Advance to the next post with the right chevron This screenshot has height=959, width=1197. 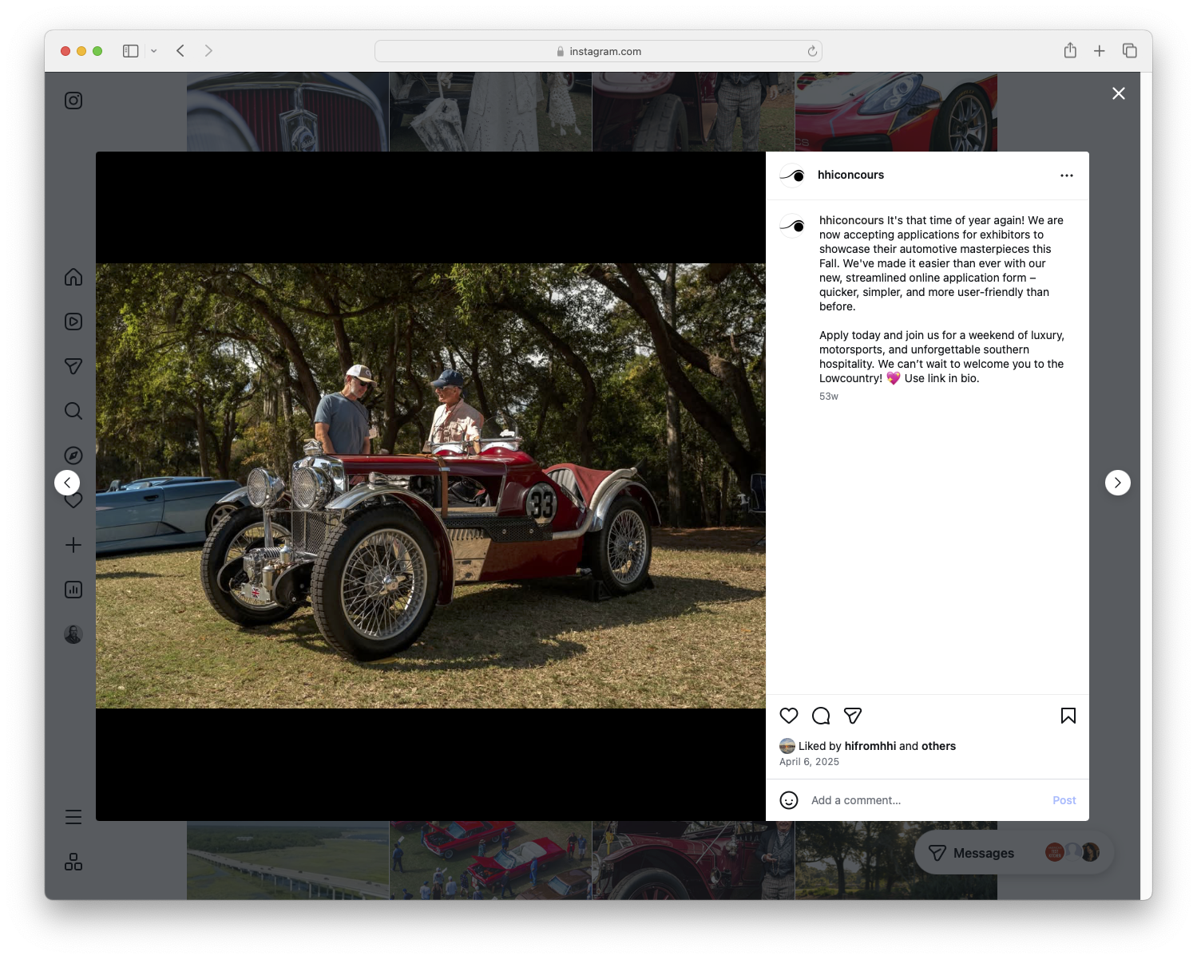point(1118,482)
